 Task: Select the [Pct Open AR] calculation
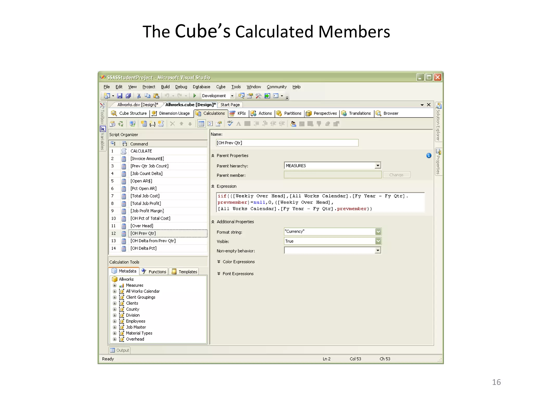pyautogui.click(x=158, y=189)
